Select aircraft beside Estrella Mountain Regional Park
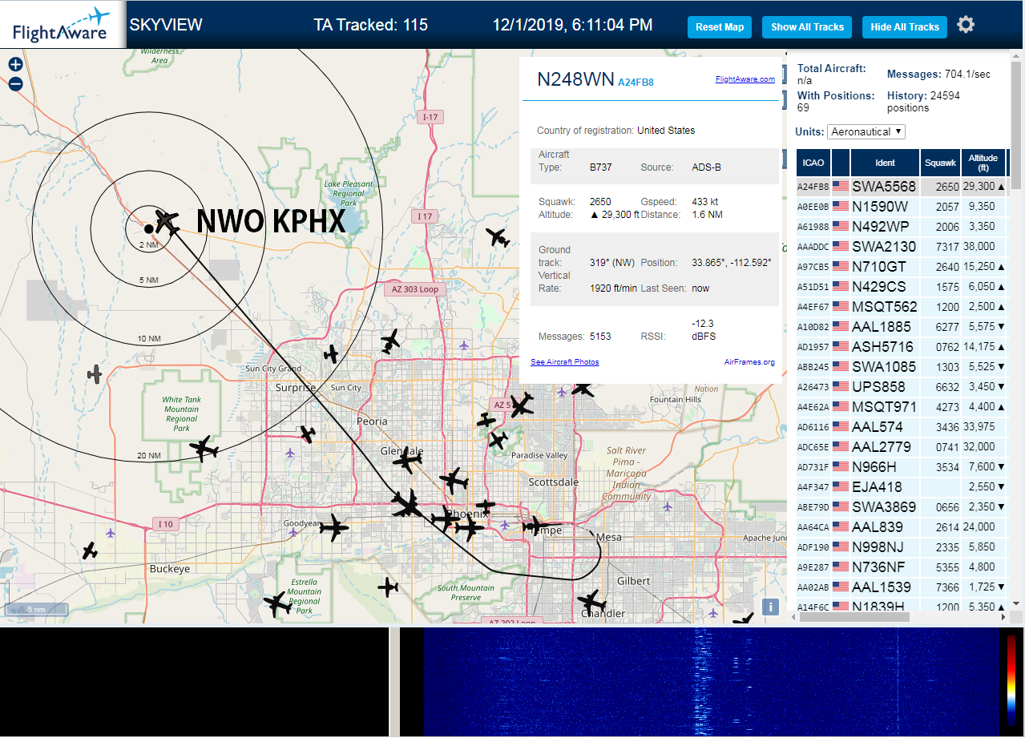 tap(277, 604)
